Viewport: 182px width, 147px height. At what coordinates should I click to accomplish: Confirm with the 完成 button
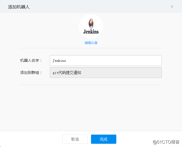coord(104,139)
